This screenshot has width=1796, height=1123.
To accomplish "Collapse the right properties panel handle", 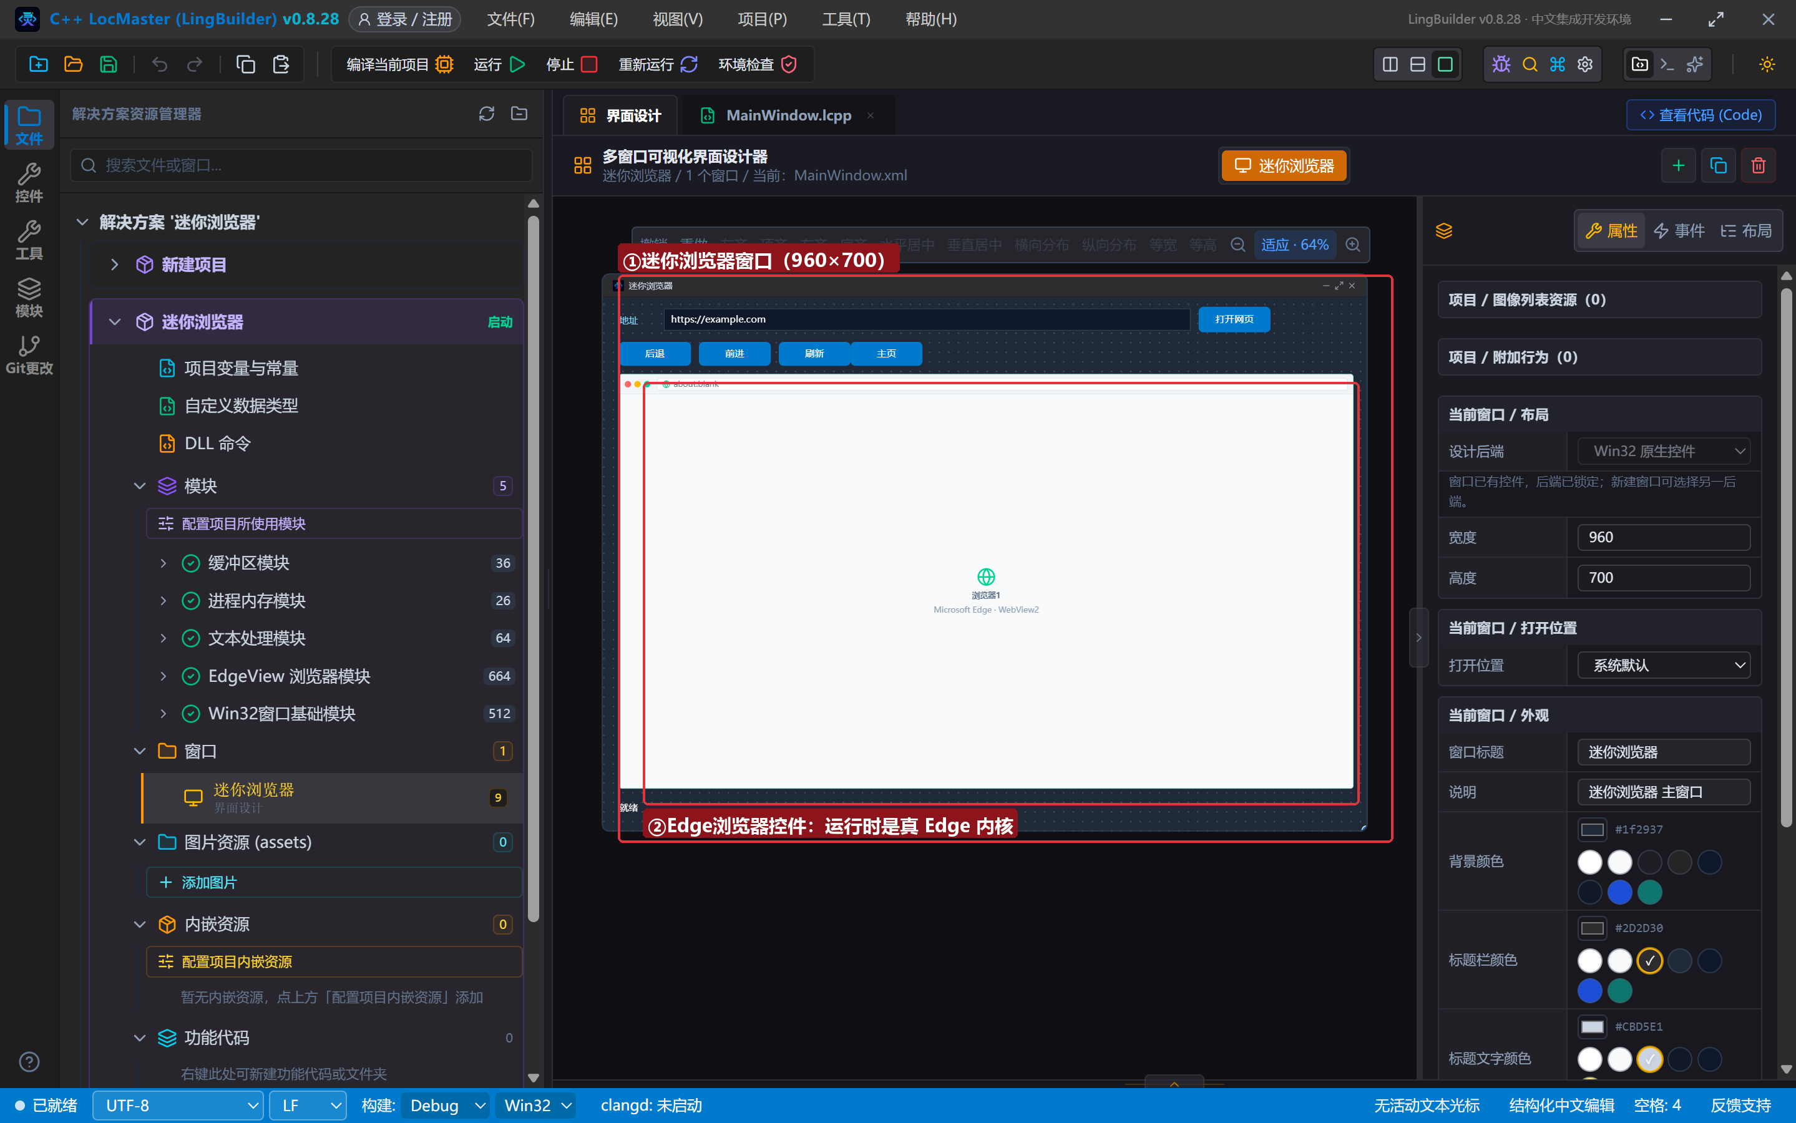I will coord(1418,637).
